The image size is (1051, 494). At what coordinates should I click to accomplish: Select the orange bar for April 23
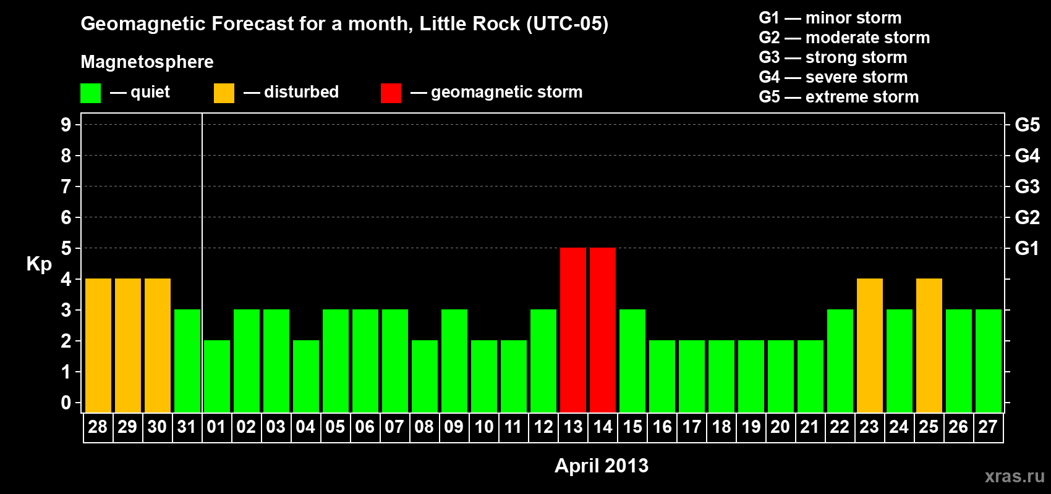(870, 345)
